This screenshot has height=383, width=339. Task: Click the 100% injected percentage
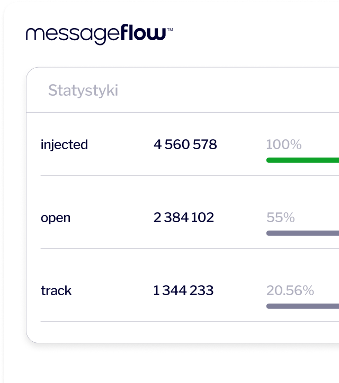click(283, 144)
